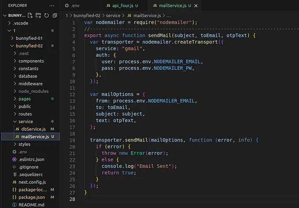The image size is (299, 208).
Task: Open Explorer more actions ellipsis menu
Action: click(51, 6)
